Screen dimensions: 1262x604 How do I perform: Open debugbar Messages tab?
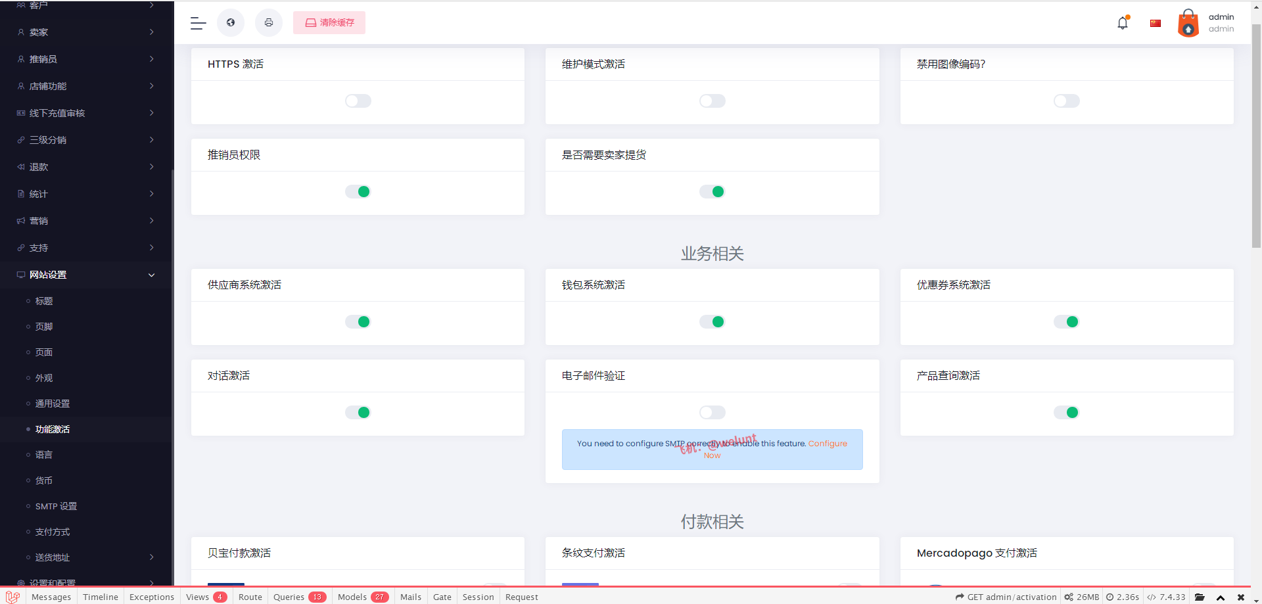(x=51, y=597)
